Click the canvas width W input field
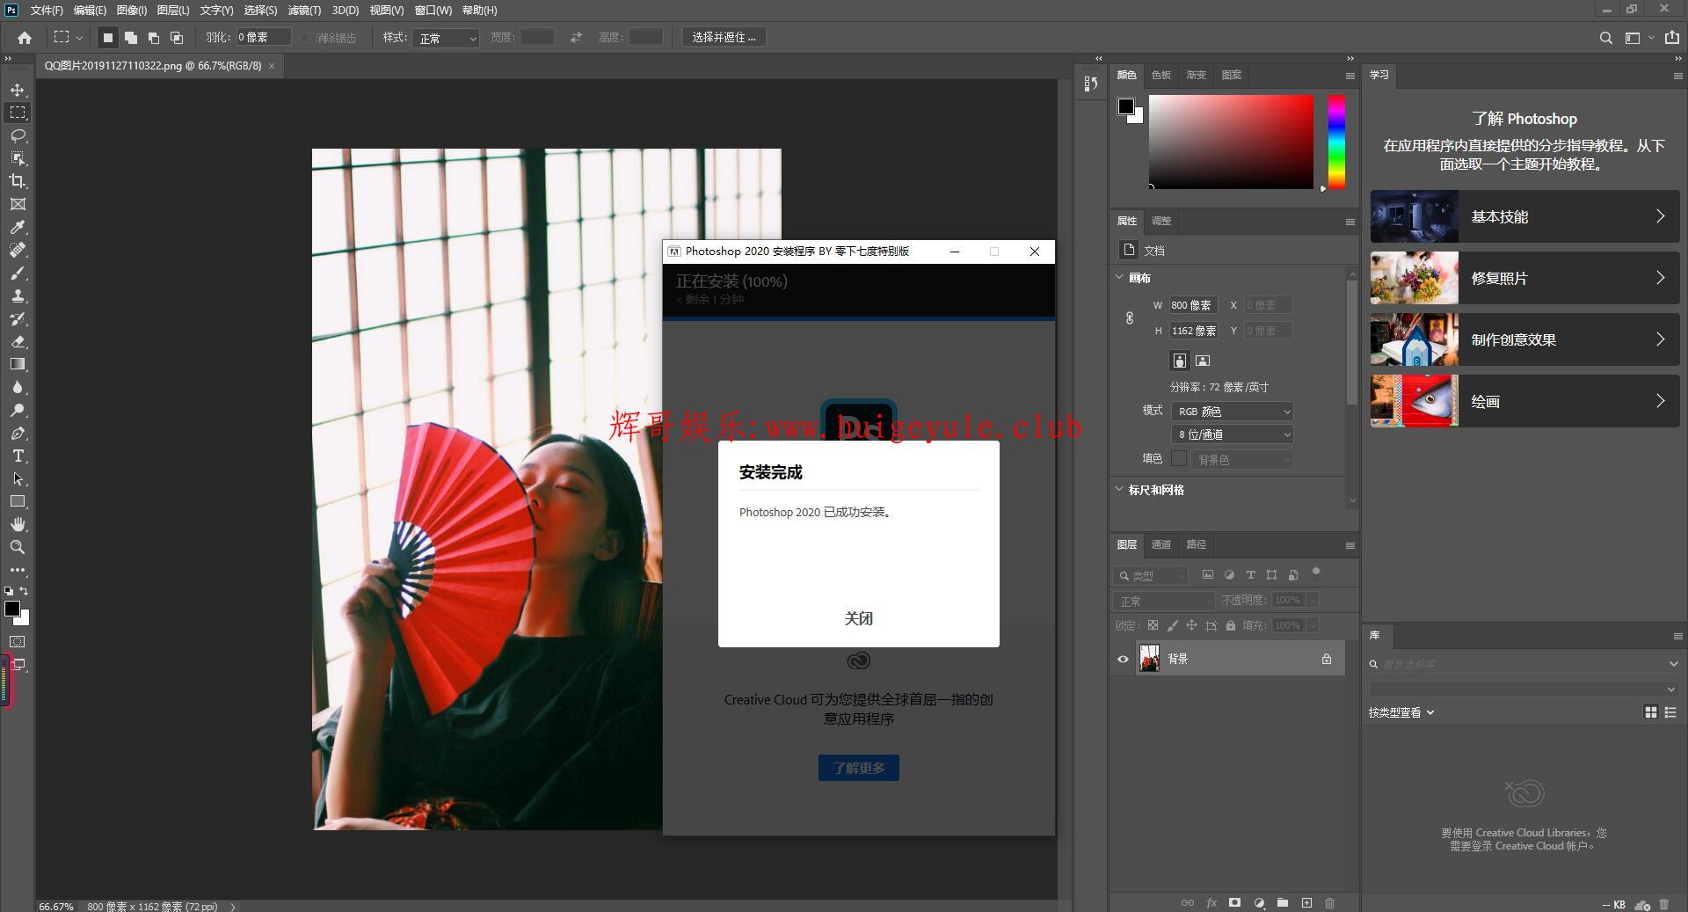Viewport: 1688px width, 912px height. (x=1193, y=305)
